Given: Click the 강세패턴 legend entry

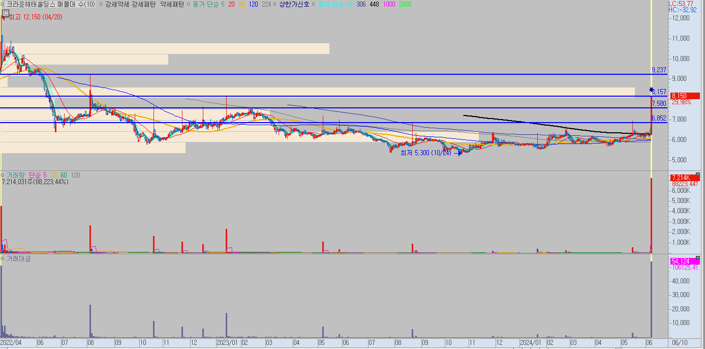Looking at the screenshot, I should (144, 4).
